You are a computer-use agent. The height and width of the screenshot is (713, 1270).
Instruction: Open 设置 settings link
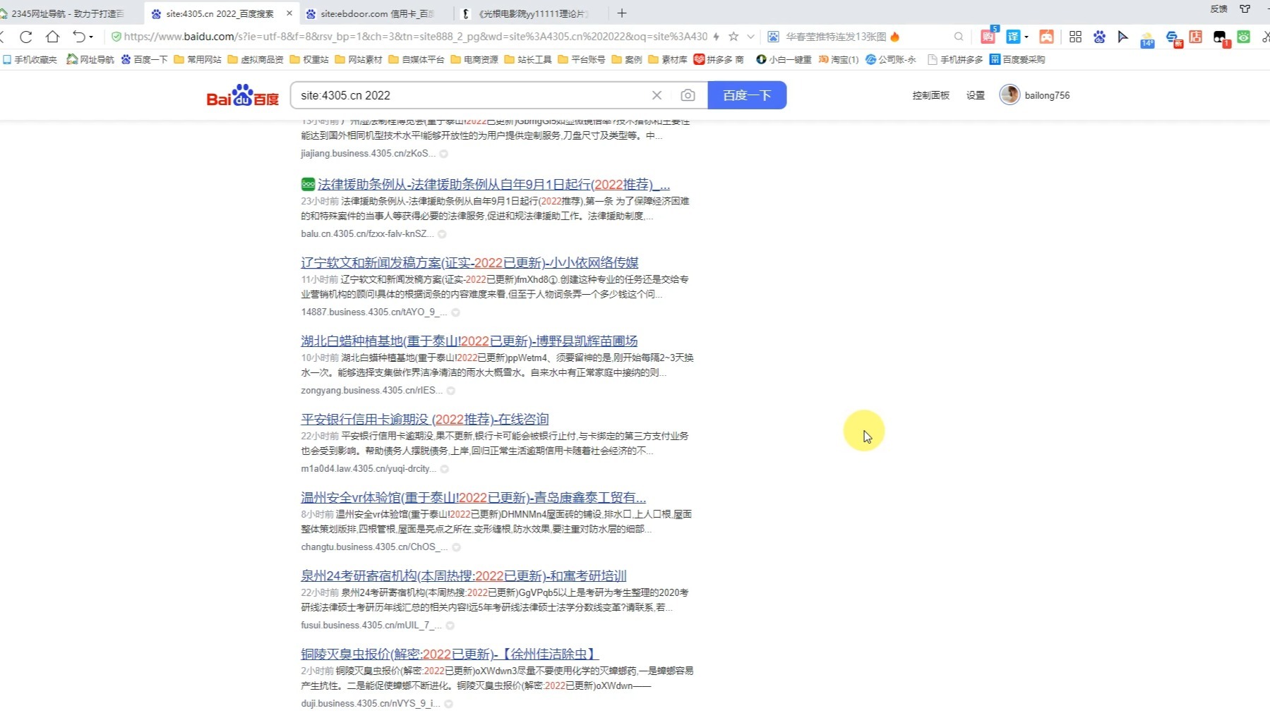(x=975, y=95)
